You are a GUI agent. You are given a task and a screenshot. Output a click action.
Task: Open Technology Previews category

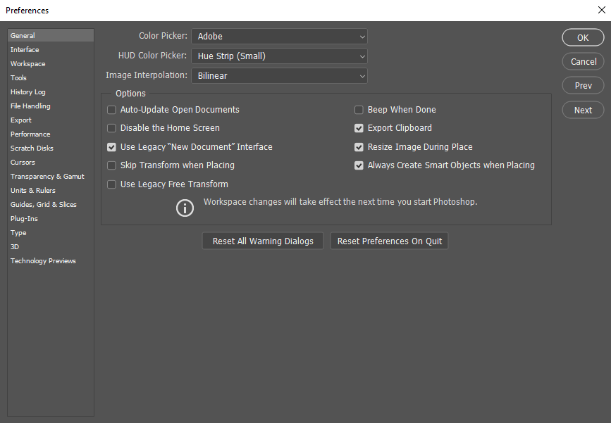[43, 261]
